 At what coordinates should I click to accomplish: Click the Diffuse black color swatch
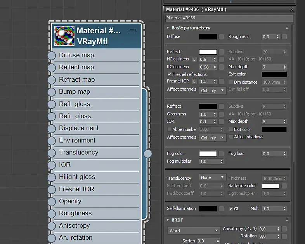(208, 37)
